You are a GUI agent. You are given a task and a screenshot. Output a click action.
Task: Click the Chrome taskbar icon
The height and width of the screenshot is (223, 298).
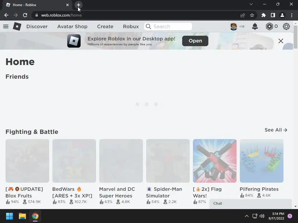click(35, 216)
